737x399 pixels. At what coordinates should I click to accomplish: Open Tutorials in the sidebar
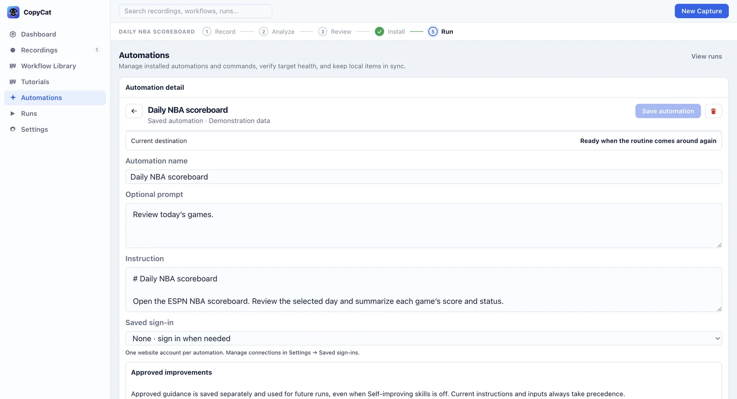[55, 82]
